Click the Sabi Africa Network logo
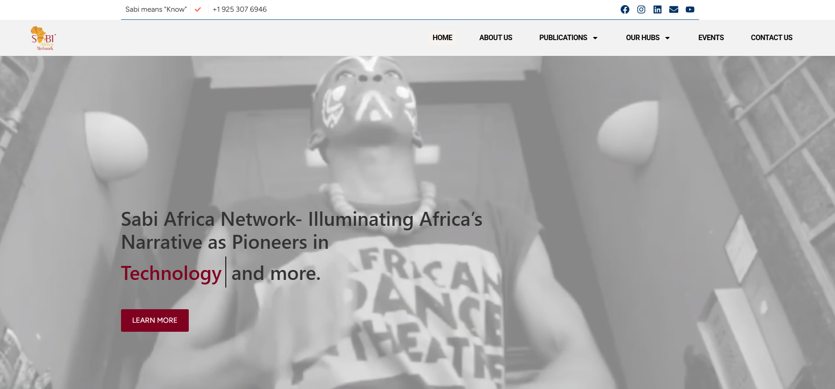The height and width of the screenshot is (389, 835). click(x=43, y=38)
